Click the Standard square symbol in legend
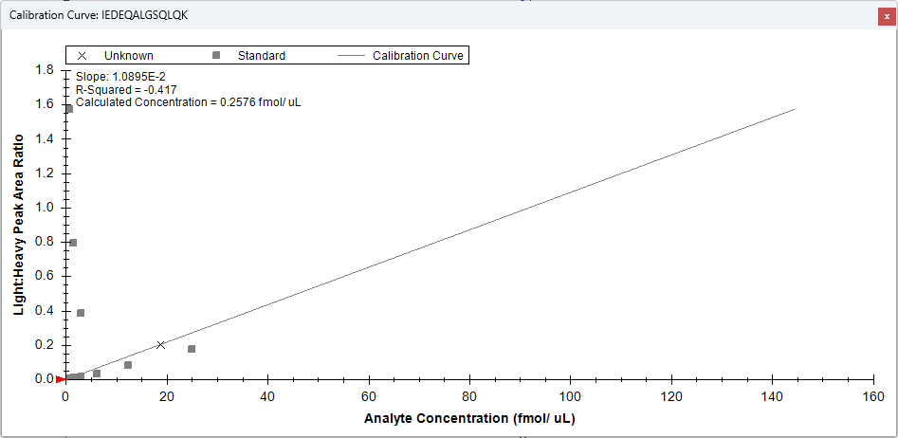Viewport: 898px width, 438px height. point(216,56)
